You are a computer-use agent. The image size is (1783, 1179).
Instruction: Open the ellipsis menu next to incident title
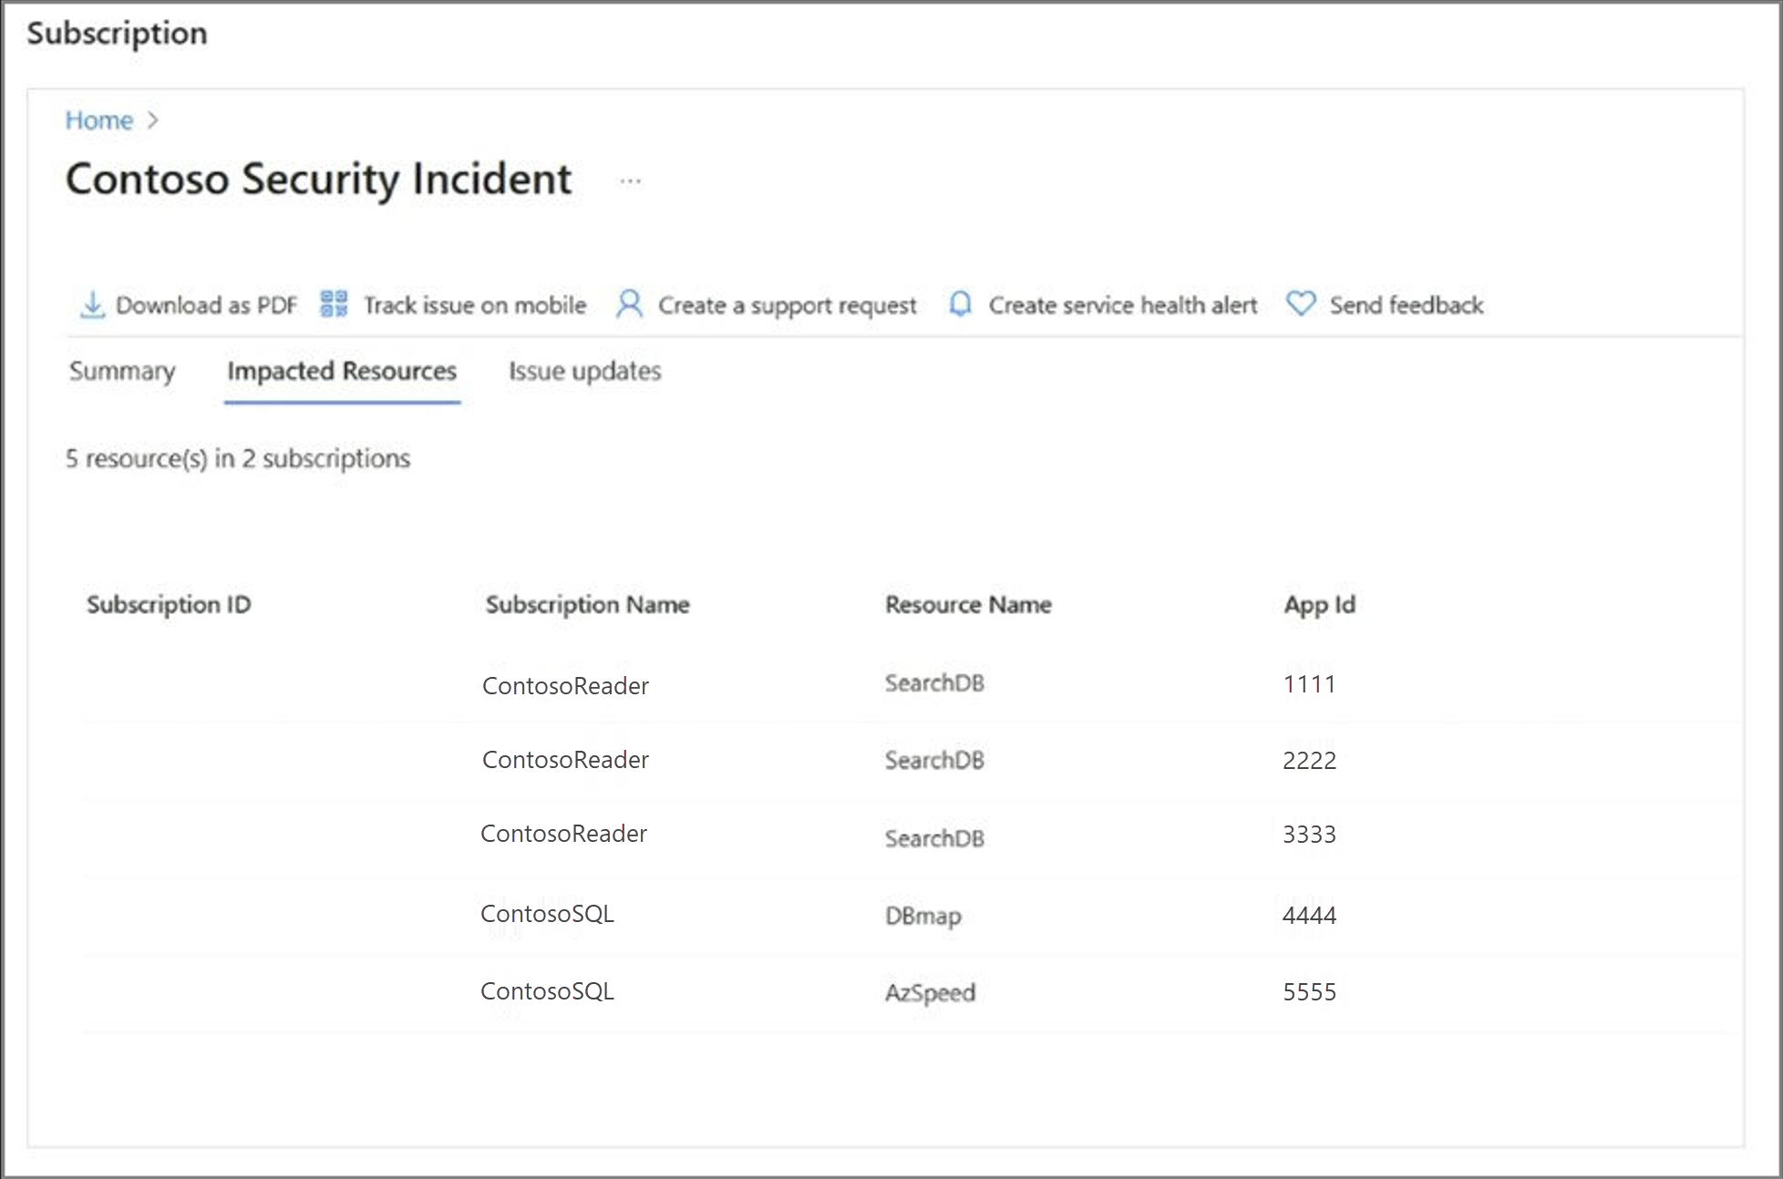click(631, 179)
